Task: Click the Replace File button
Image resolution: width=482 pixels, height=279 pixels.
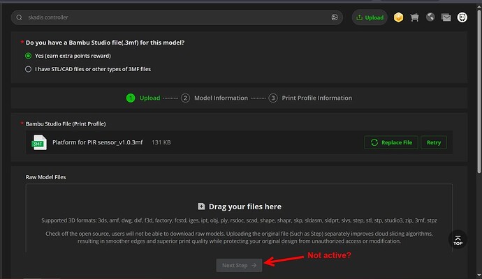Action: point(391,142)
